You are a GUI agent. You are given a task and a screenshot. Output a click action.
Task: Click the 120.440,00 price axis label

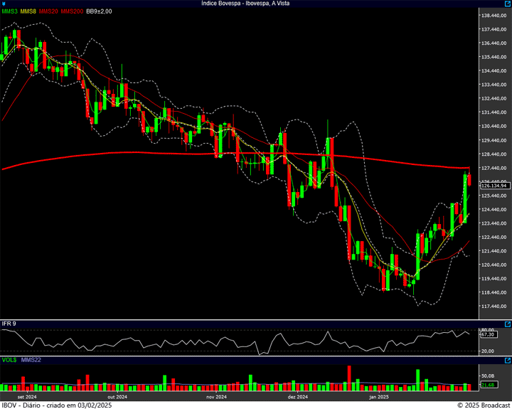(494, 265)
